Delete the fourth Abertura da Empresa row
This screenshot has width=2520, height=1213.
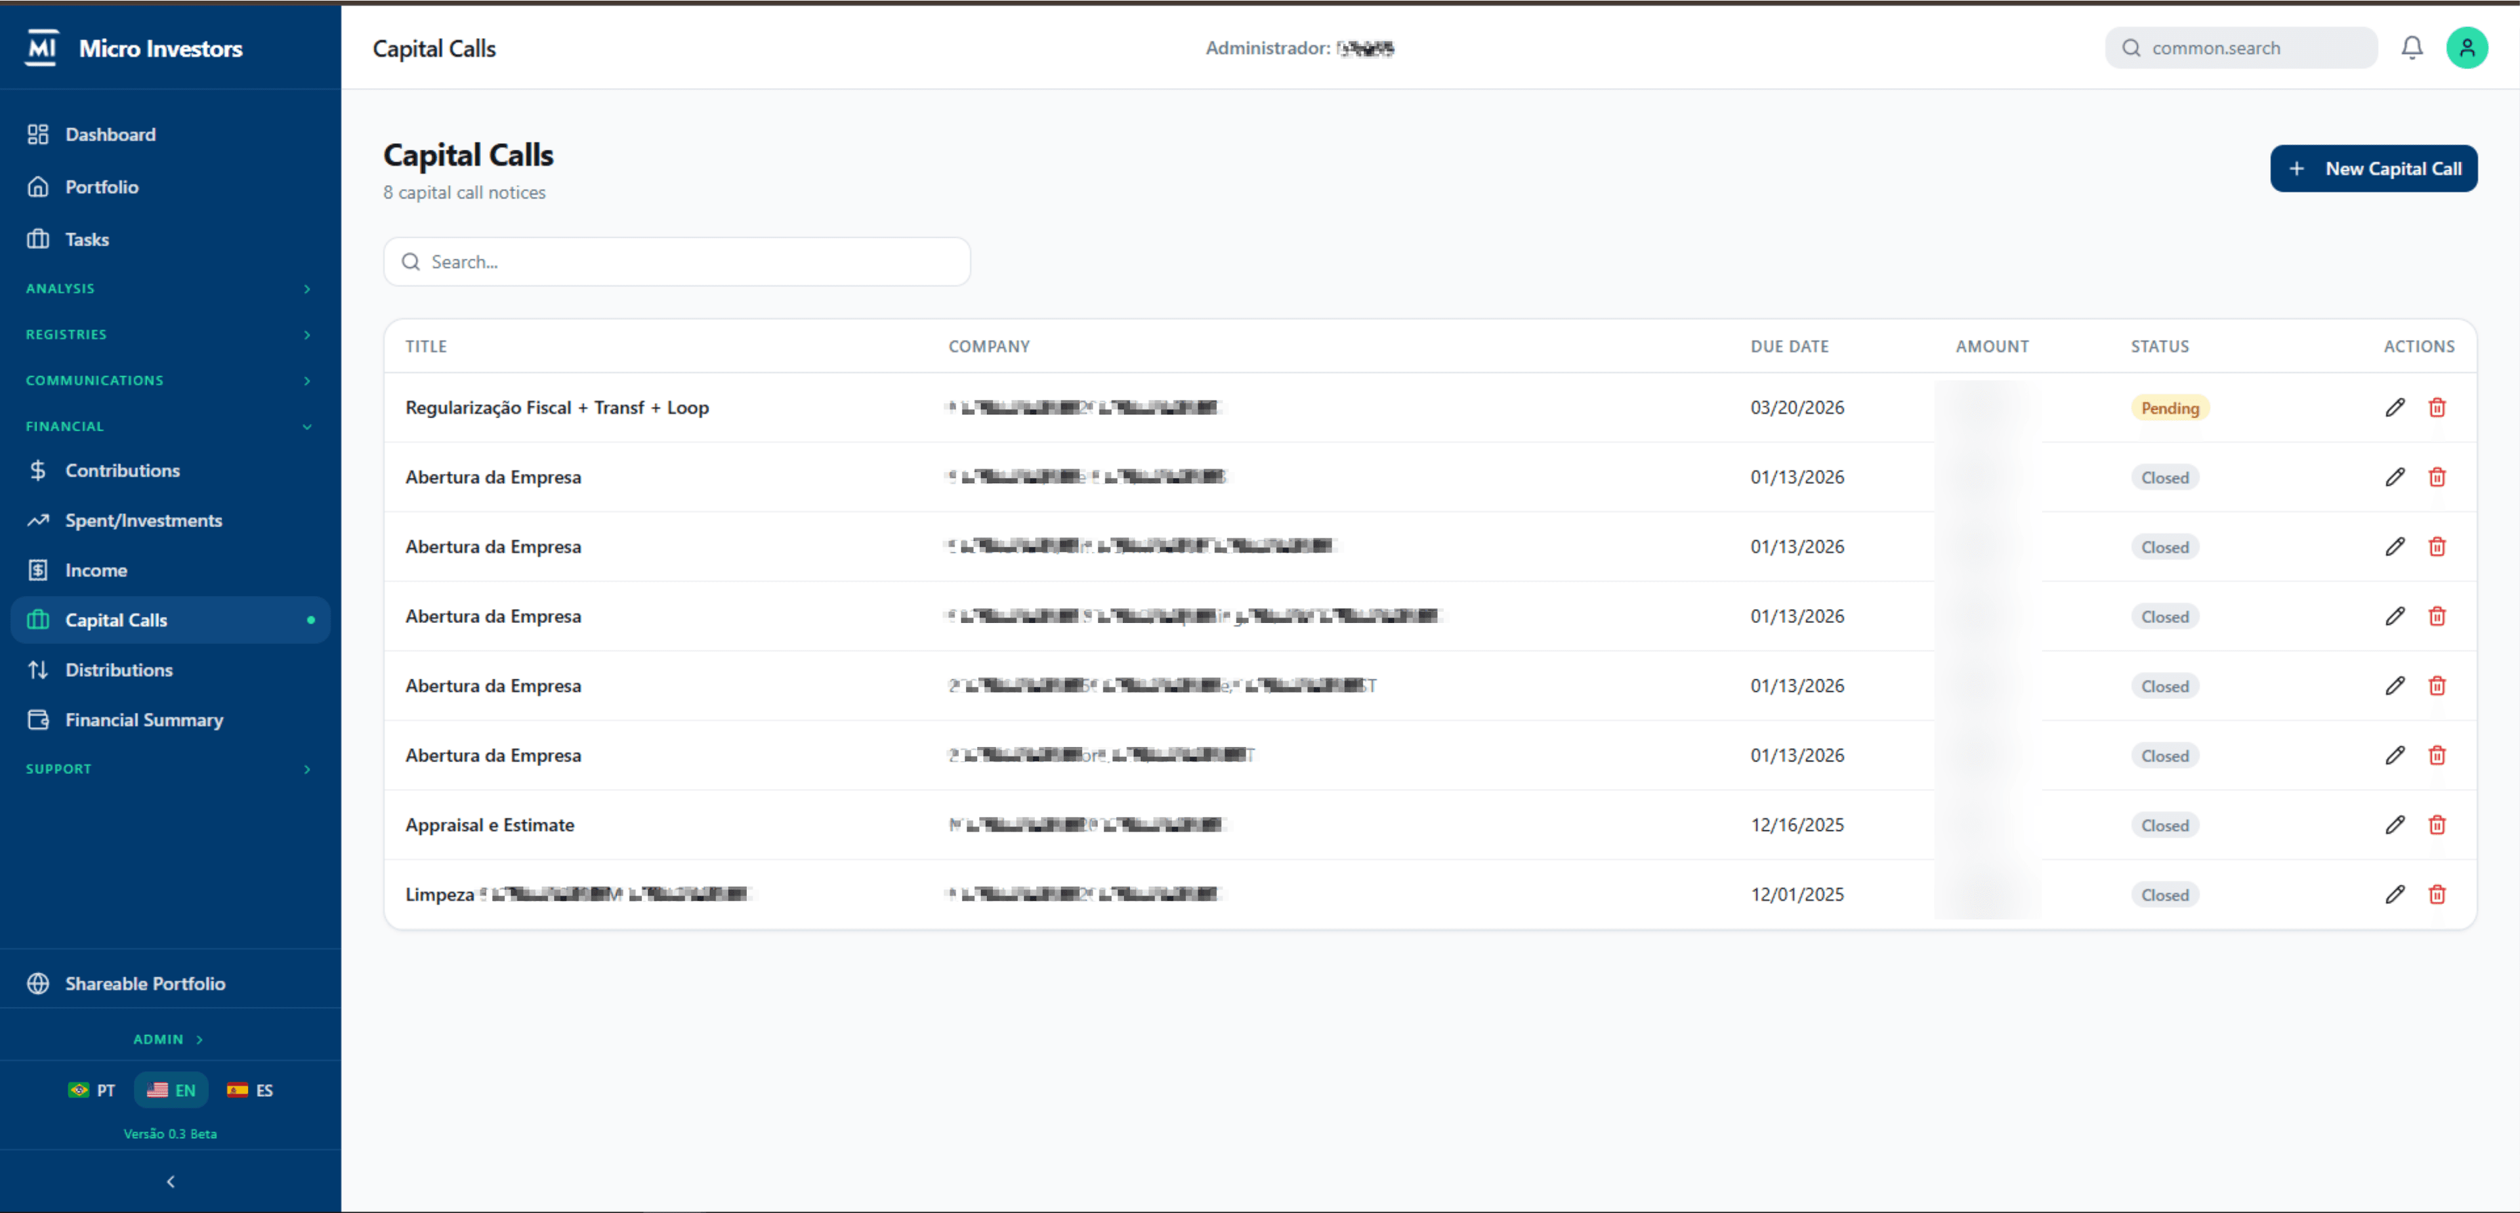[2437, 686]
